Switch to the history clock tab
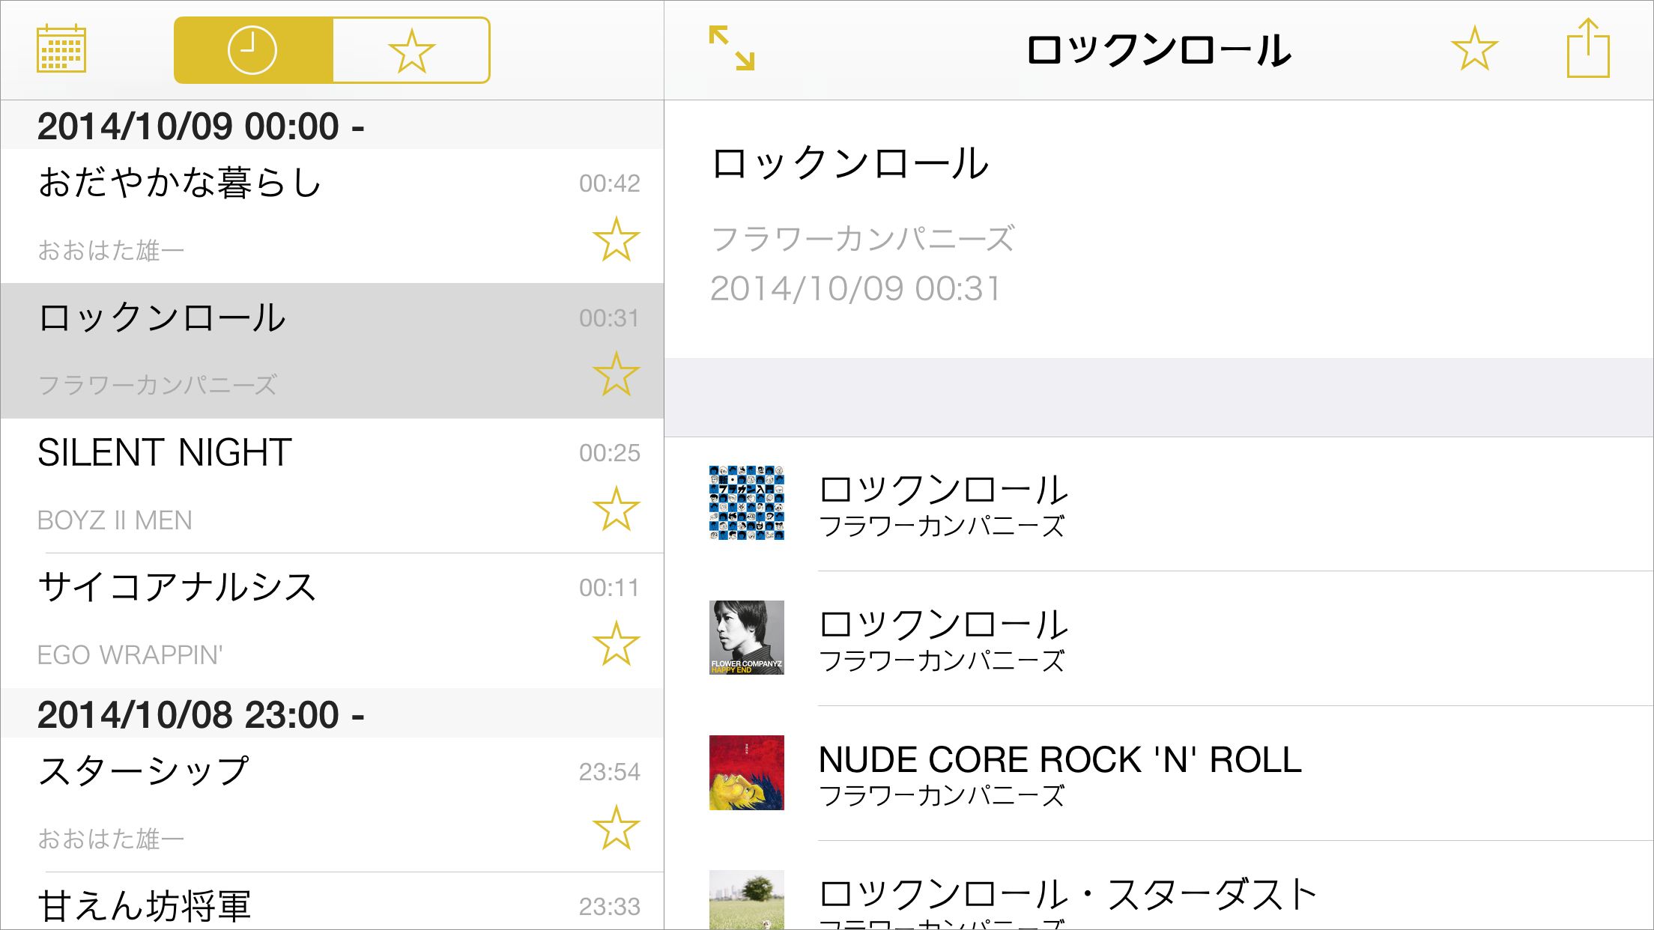The height and width of the screenshot is (930, 1654). pos(253,50)
